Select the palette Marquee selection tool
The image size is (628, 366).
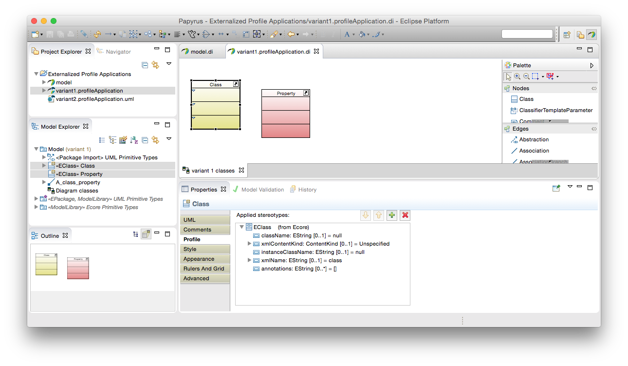click(x=535, y=77)
